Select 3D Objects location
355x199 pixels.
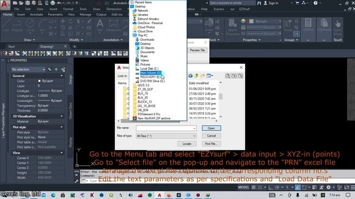click(x=147, y=48)
